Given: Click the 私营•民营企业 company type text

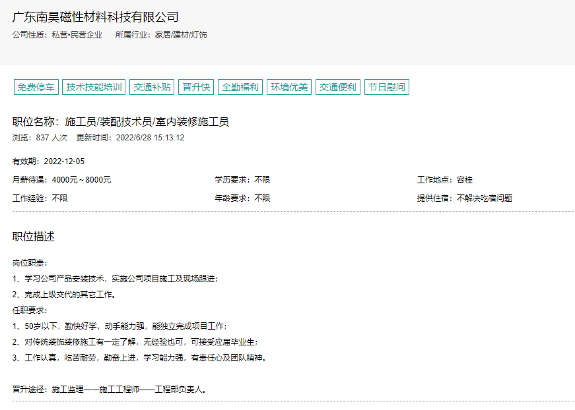Looking at the screenshot, I should pyautogui.click(x=77, y=35).
